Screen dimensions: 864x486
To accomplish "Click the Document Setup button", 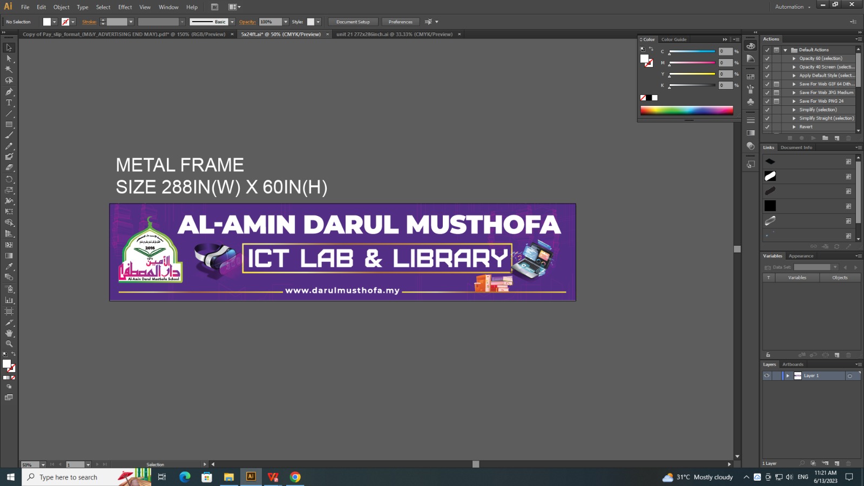I will [353, 22].
